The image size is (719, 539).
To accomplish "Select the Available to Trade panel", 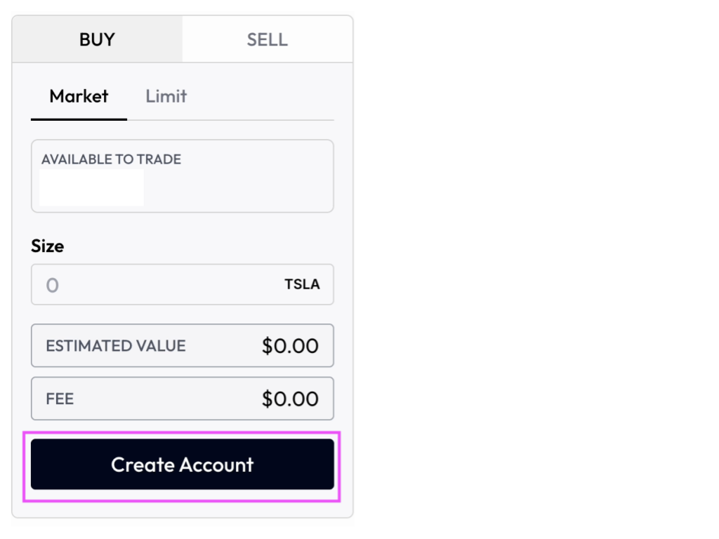I will point(182,175).
